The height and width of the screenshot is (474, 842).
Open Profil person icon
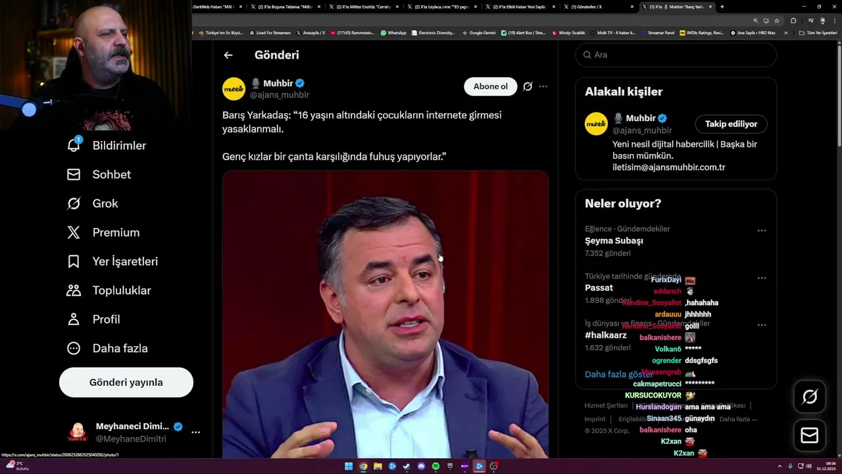74,319
